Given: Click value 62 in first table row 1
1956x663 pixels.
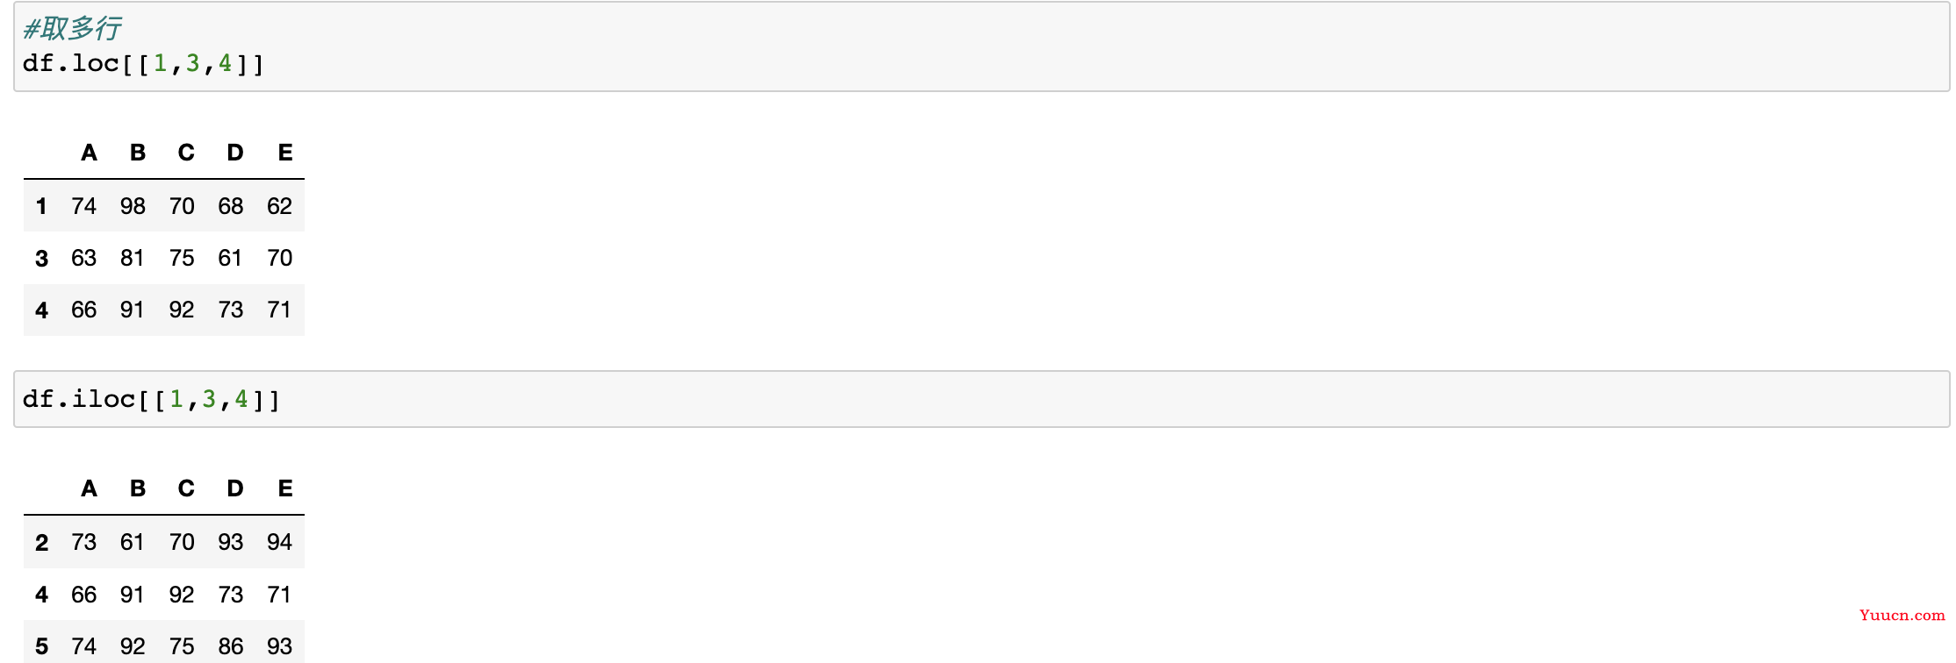Looking at the screenshot, I should pyautogui.click(x=279, y=206).
